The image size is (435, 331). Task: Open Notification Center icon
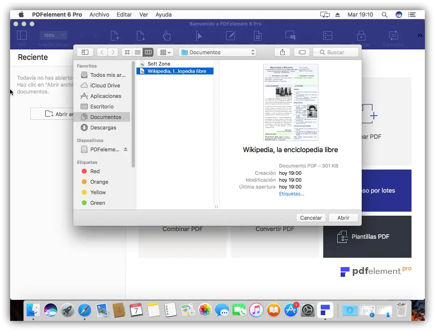click(x=412, y=15)
